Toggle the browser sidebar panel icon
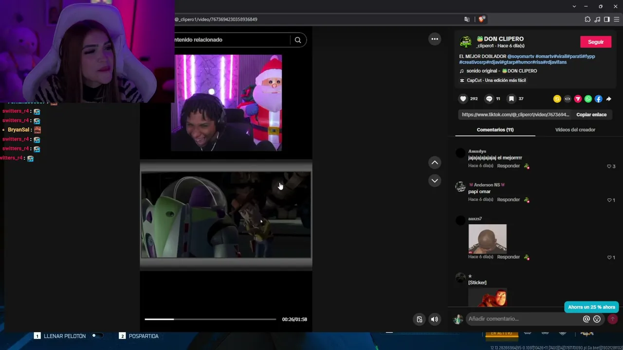The height and width of the screenshot is (350, 623). pos(607,19)
